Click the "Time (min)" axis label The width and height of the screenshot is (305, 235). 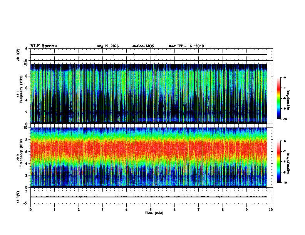pos(154,213)
